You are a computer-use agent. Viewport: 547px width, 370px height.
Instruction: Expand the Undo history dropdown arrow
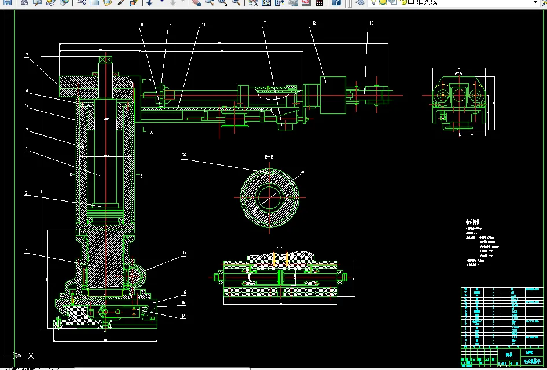[x=162, y=2]
